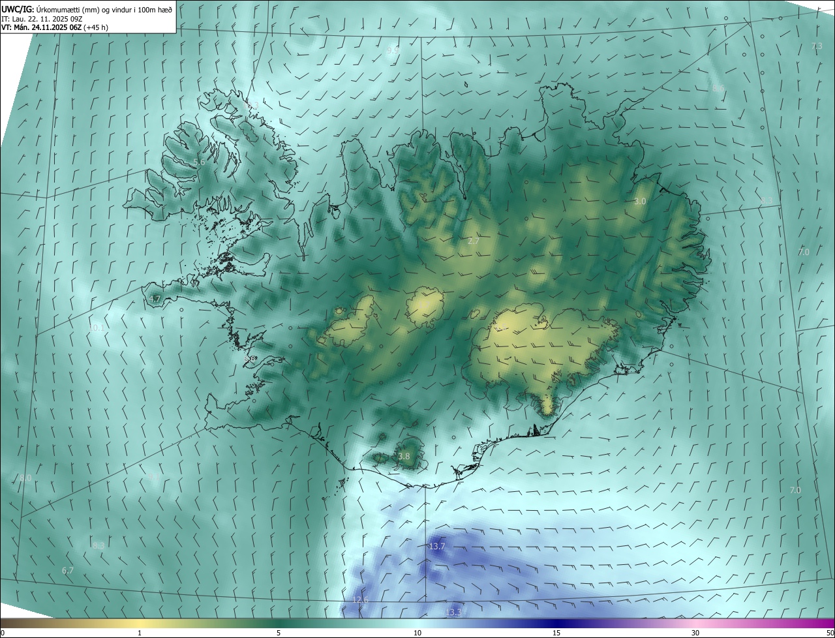835x638 pixels.
Task: Click the 5.6 value label on the map
Action: coord(200,162)
